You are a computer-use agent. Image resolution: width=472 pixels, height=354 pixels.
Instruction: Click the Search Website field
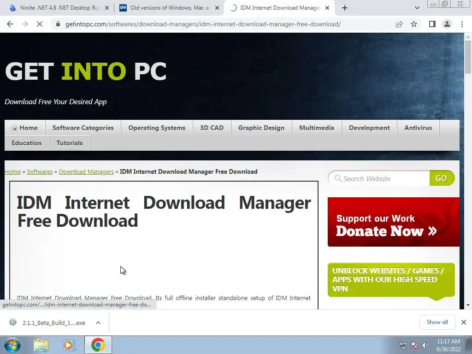click(x=379, y=178)
